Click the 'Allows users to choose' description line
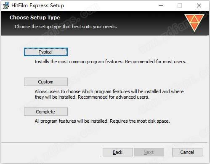The width and height of the screenshot is (210, 164). (x=109, y=91)
